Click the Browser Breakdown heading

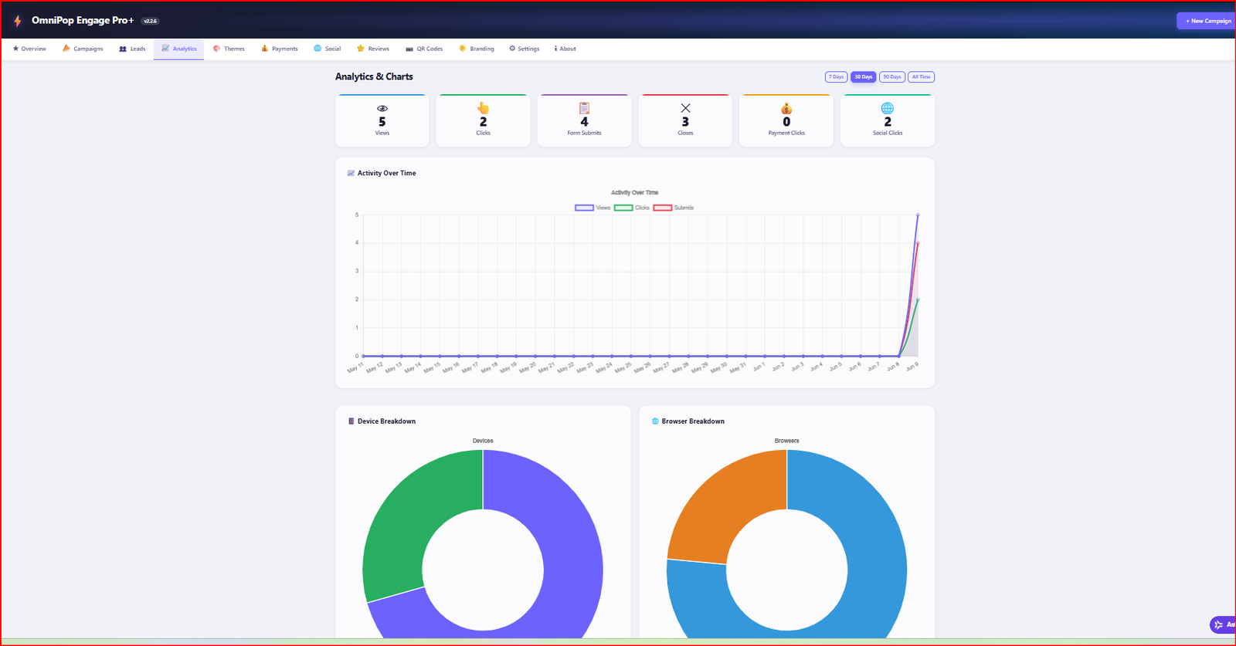693,421
